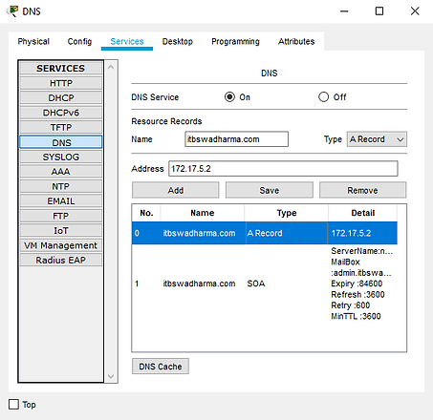
Task: Save the edited DNS record
Action: pyautogui.click(x=270, y=190)
